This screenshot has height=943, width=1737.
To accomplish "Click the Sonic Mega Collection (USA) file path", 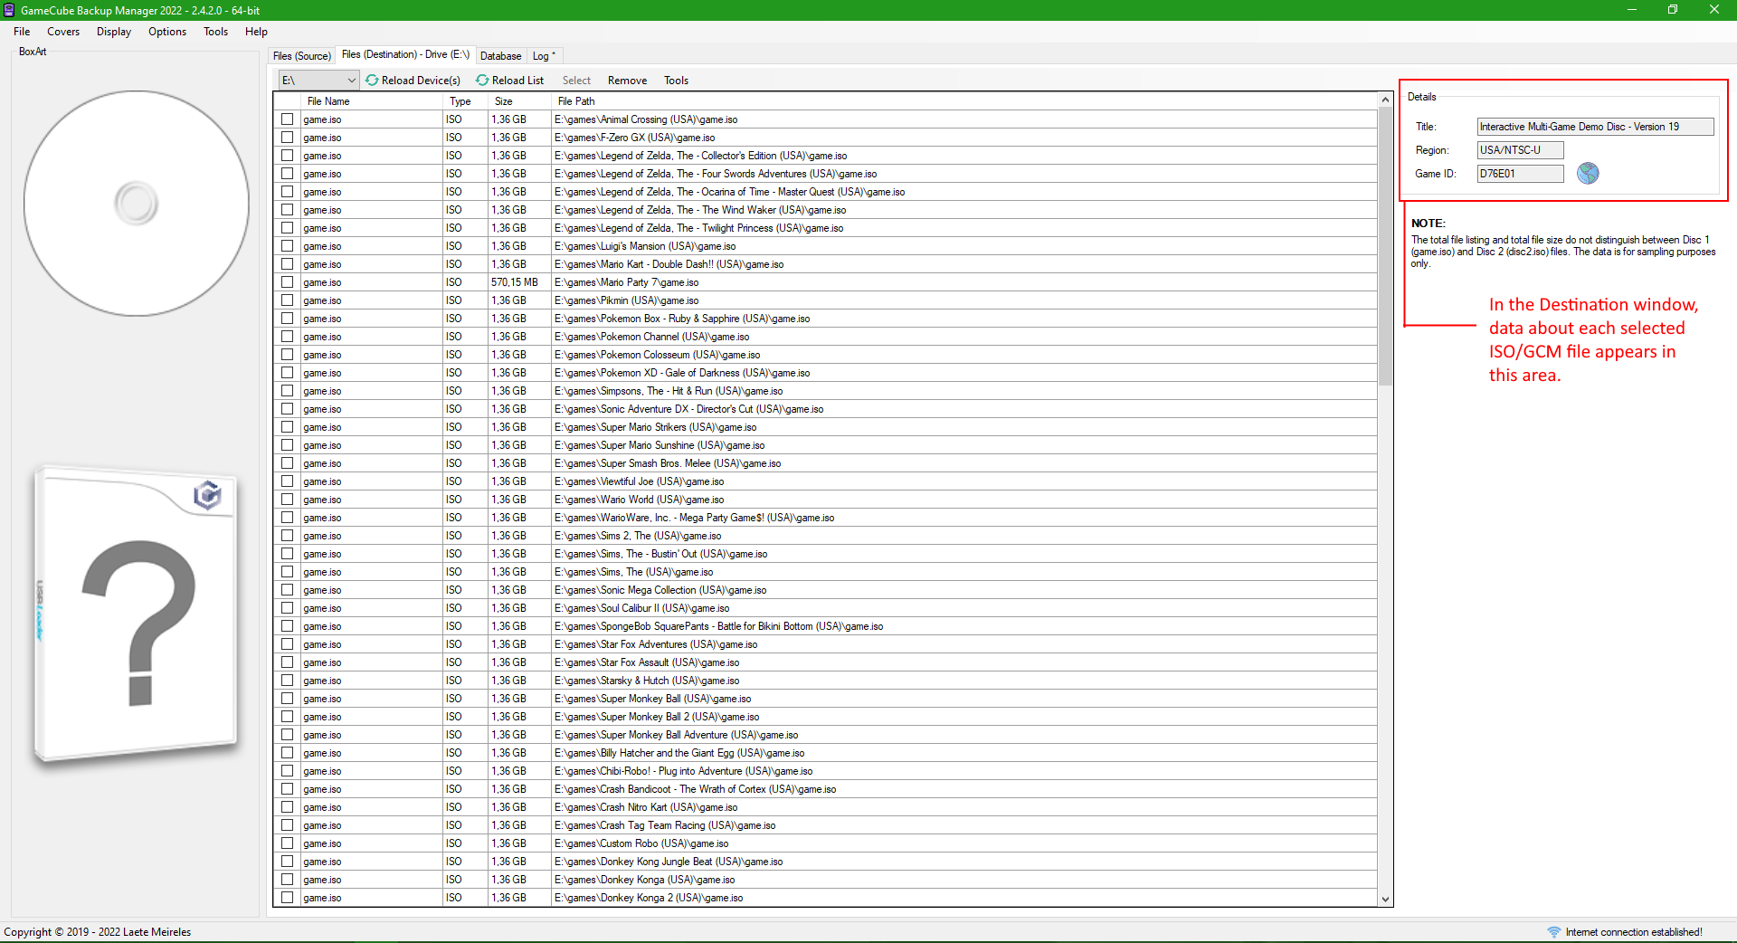I will pyautogui.click(x=660, y=590).
